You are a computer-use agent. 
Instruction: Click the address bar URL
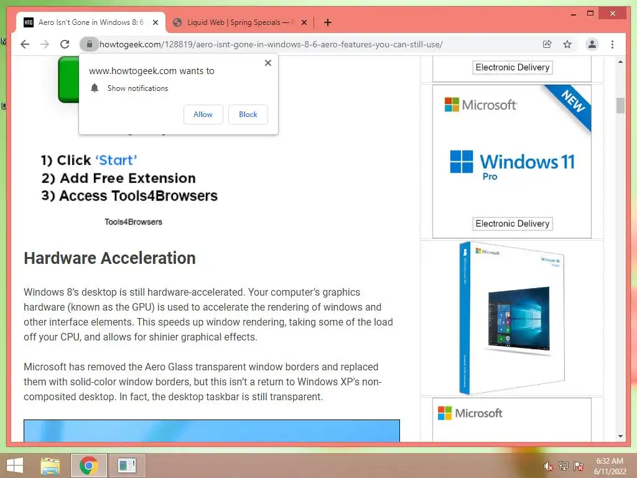(x=271, y=44)
